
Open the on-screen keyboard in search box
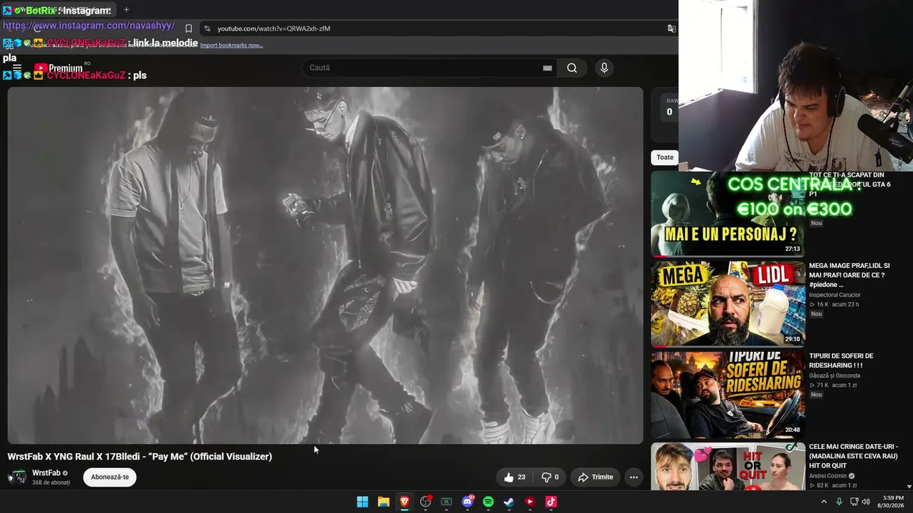tap(547, 68)
